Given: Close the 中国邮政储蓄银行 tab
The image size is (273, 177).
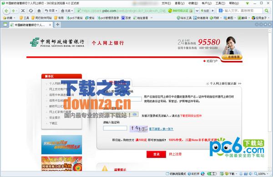Looking at the screenshot, I should 50,25.
